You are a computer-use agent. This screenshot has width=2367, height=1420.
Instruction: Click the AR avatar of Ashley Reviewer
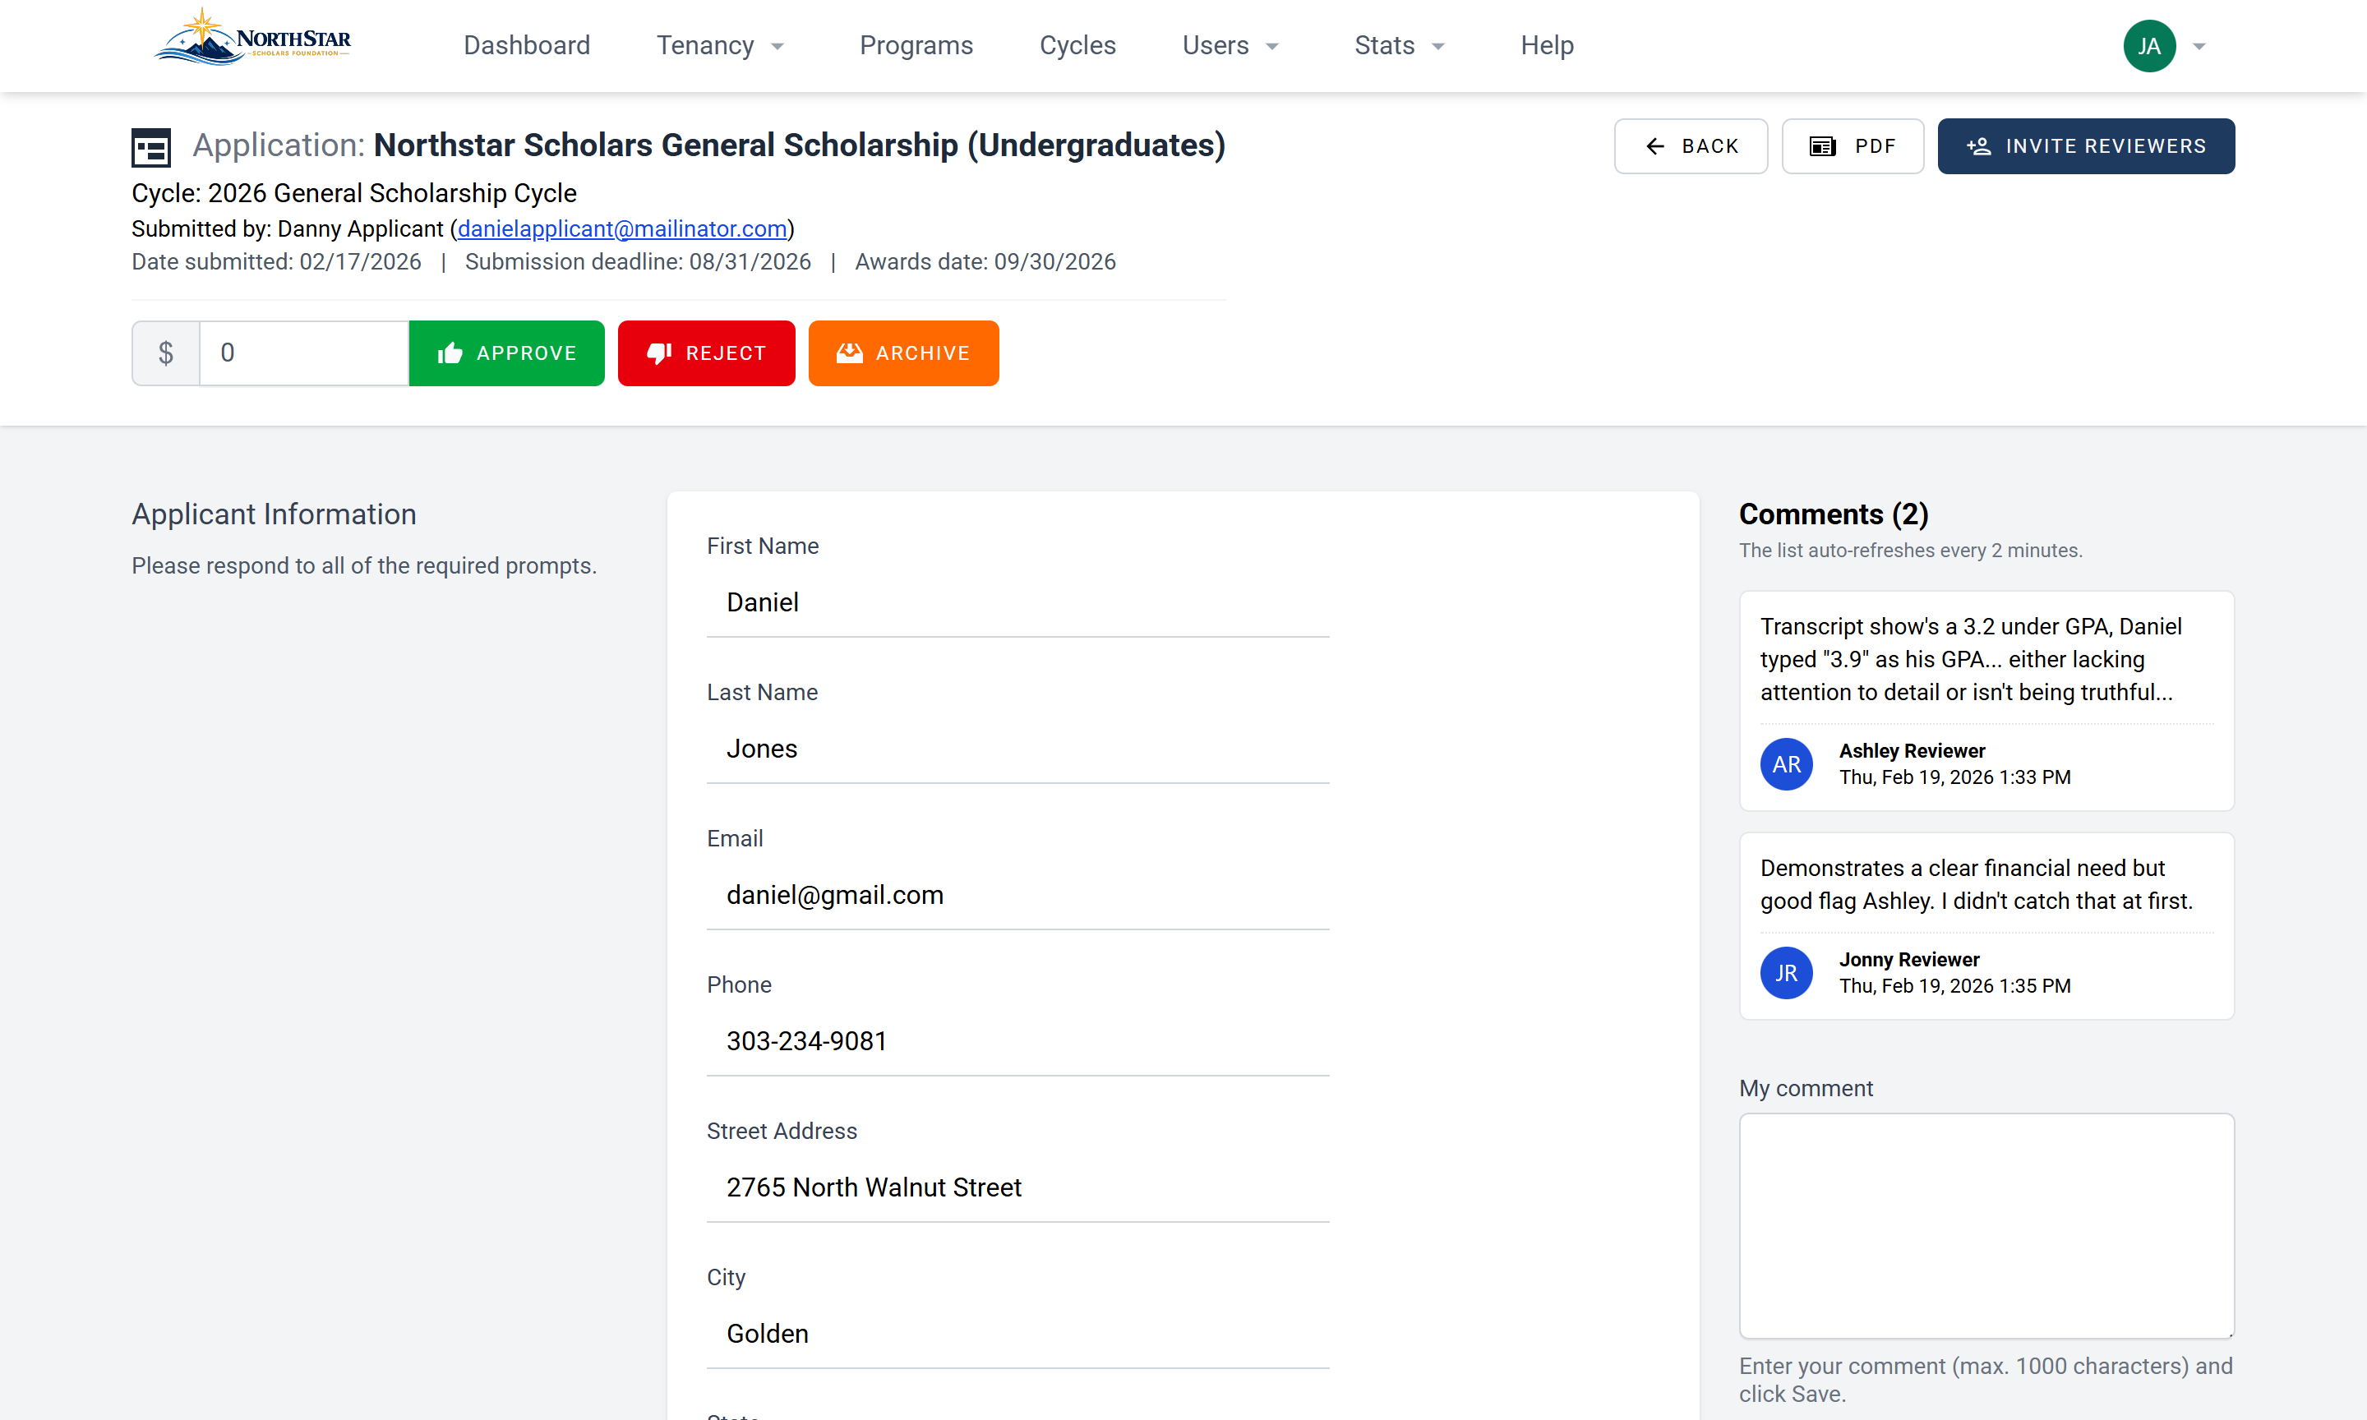[x=1786, y=764]
